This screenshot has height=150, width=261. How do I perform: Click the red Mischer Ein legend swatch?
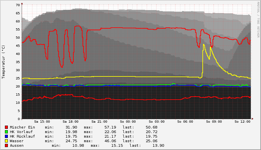point(7,127)
